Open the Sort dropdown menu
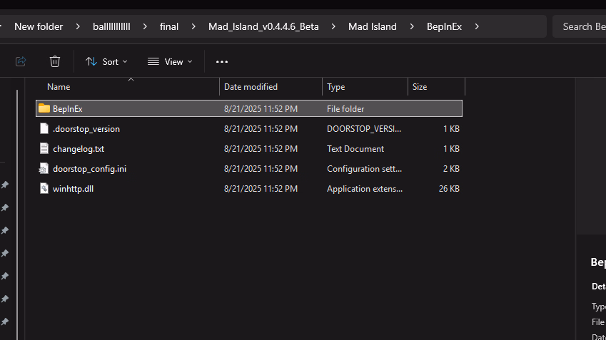This screenshot has width=606, height=340. coord(106,62)
